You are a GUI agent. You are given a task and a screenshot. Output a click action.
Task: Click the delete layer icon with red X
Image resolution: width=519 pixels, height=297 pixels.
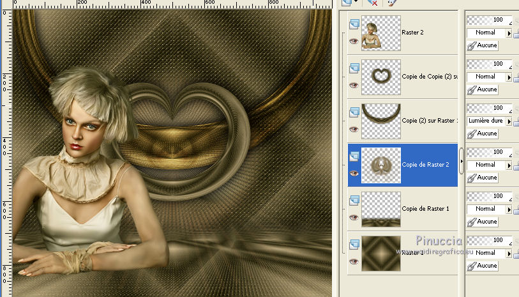pos(374,3)
